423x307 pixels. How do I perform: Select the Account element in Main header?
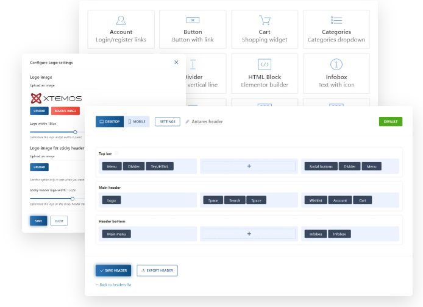tap(340, 200)
